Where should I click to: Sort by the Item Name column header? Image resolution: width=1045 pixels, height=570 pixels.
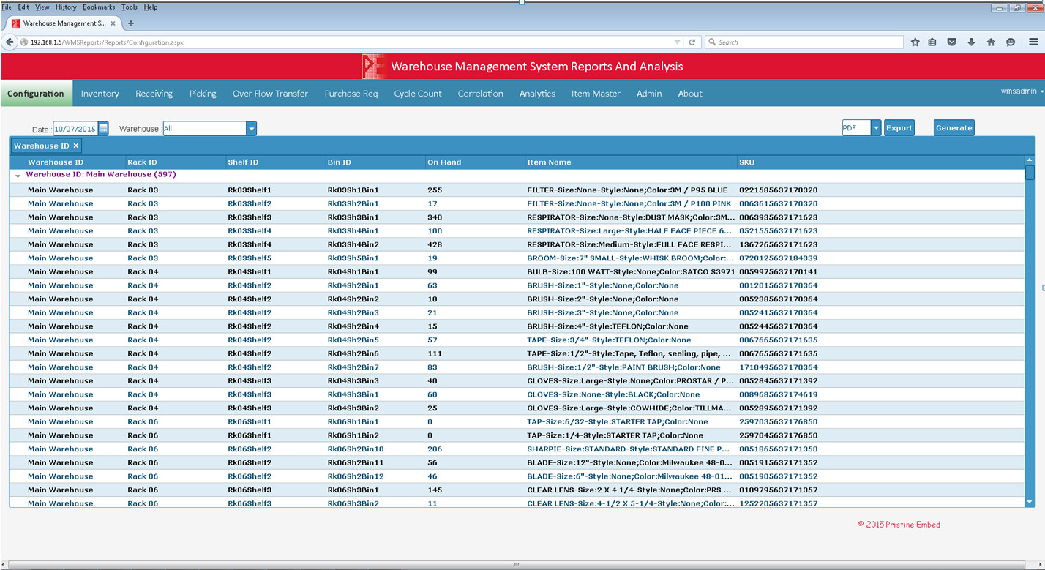(x=549, y=162)
